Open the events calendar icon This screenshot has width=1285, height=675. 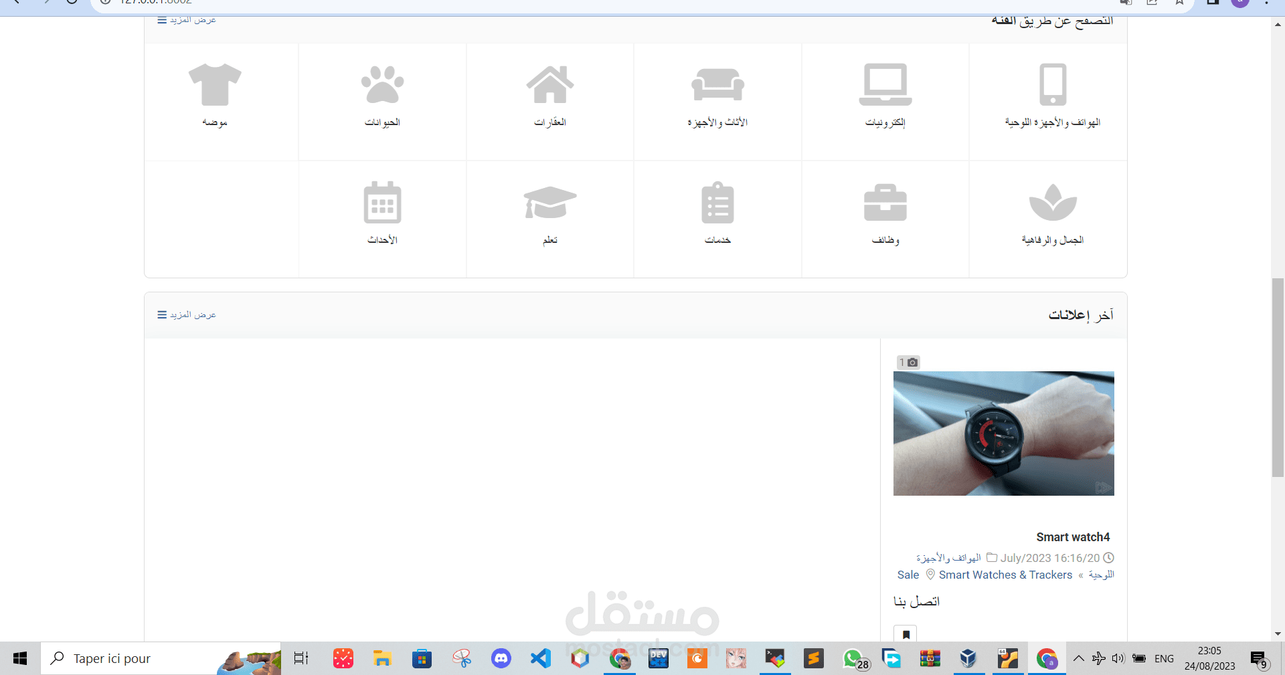click(382, 202)
